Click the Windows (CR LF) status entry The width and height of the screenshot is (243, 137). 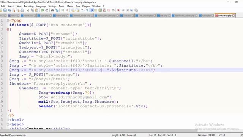pyautogui.click(x=207, y=135)
